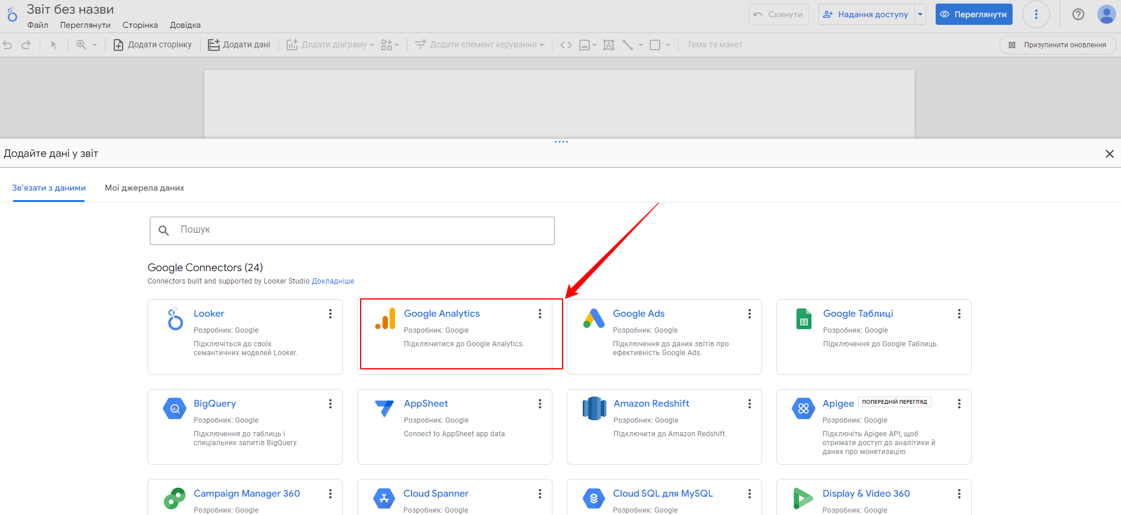Insert an image using the image icon
The width and height of the screenshot is (1121, 515).
tap(584, 45)
